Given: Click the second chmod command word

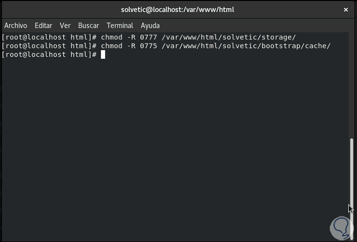Looking at the screenshot, I should tap(111, 46).
